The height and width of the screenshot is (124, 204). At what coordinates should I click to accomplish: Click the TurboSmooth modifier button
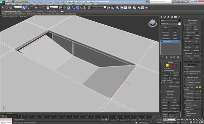coord(166,38)
